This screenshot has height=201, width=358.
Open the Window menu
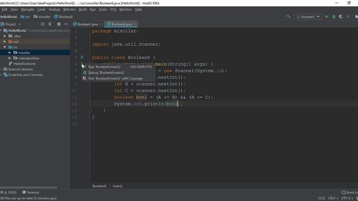point(125,9)
